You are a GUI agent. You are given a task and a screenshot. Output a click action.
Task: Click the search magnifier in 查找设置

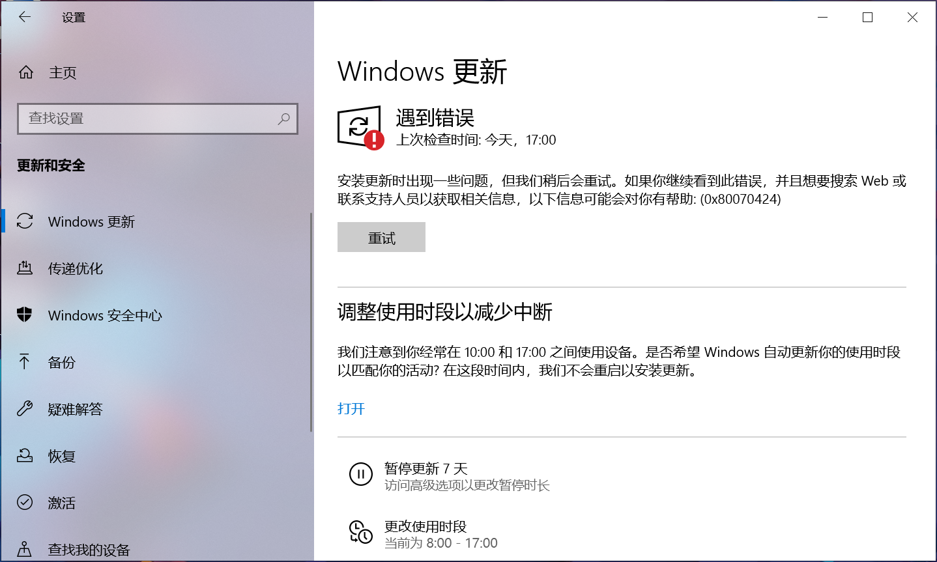[284, 119]
